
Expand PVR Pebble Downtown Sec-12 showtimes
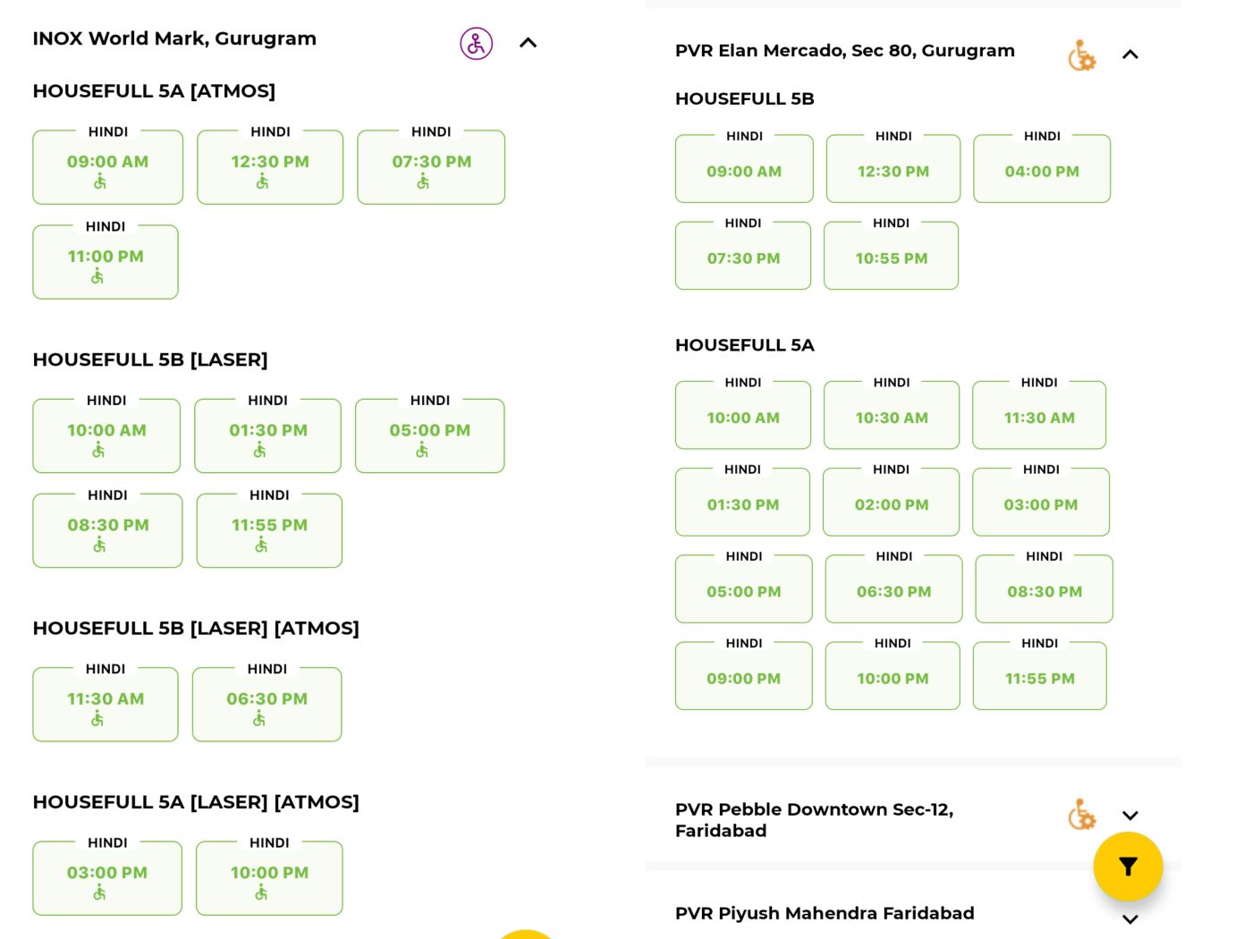(1130, 816)
